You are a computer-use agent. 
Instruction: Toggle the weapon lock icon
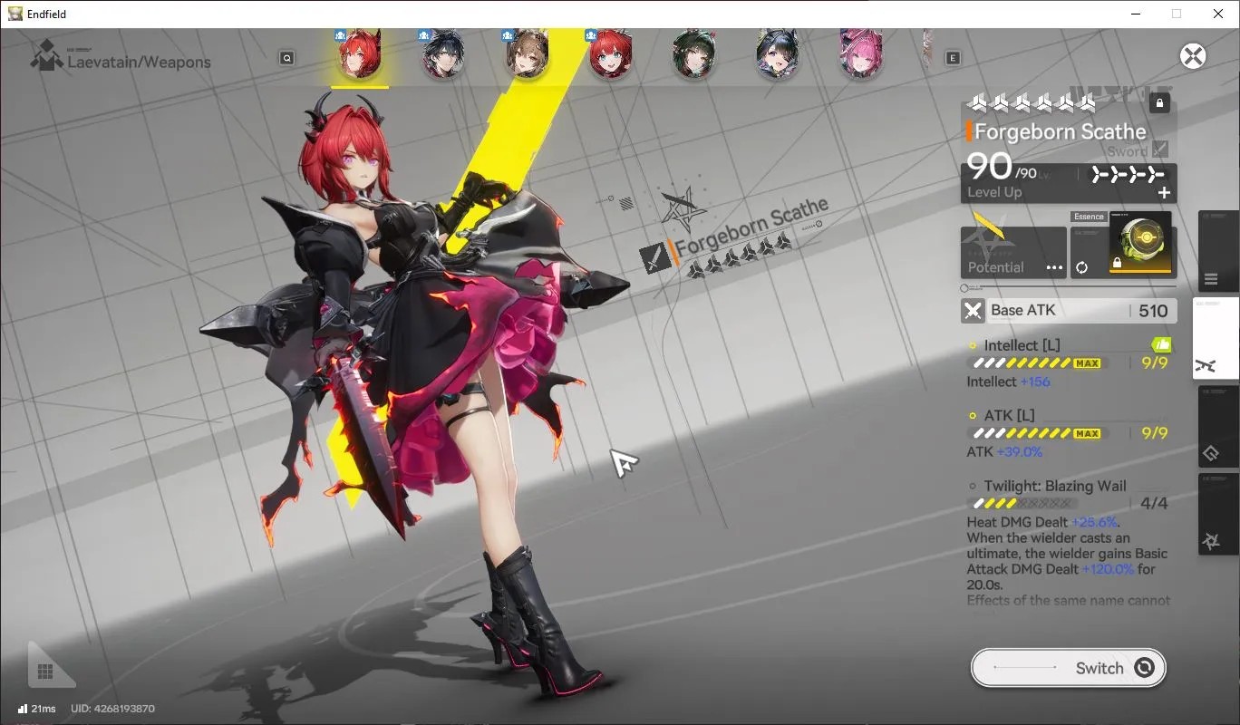coord(1158,103)
